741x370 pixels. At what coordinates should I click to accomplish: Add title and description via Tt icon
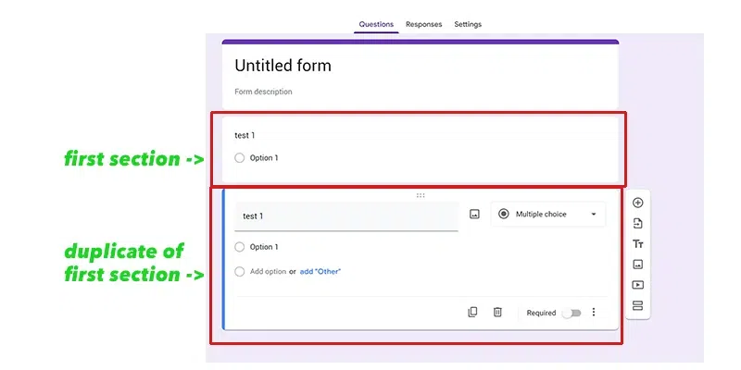tap(637, 244)
